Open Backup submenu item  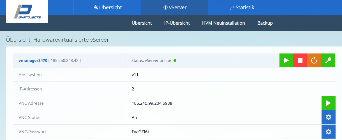(265, 23)
